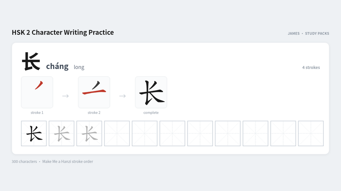Click the 'long' meaning text
This screenshot has width=341, height=191.
(x=79, y=67)
